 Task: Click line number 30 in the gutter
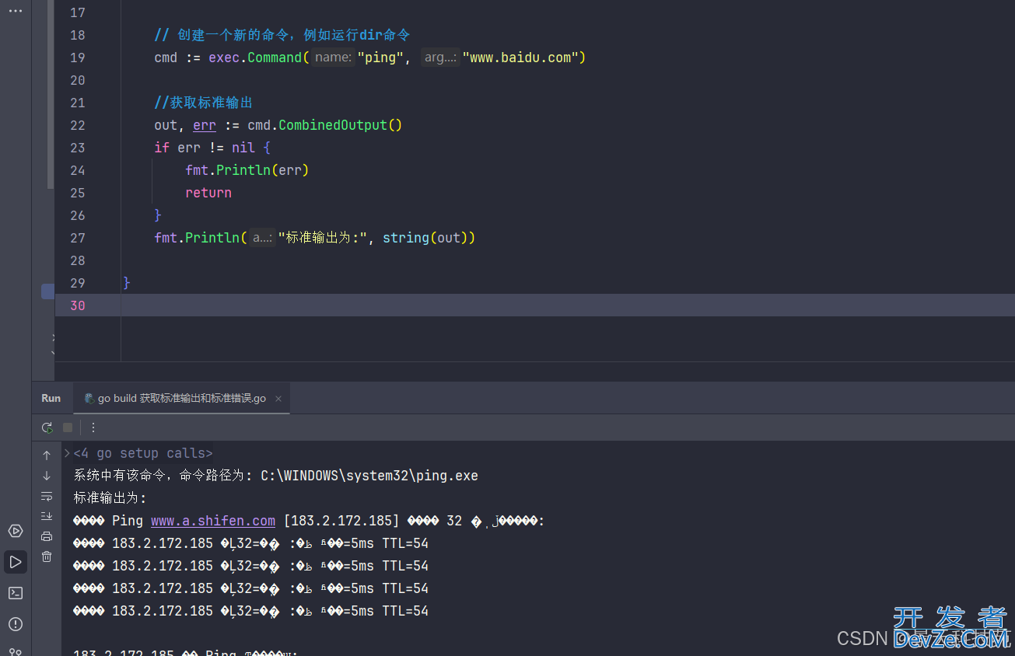(77, 305)
